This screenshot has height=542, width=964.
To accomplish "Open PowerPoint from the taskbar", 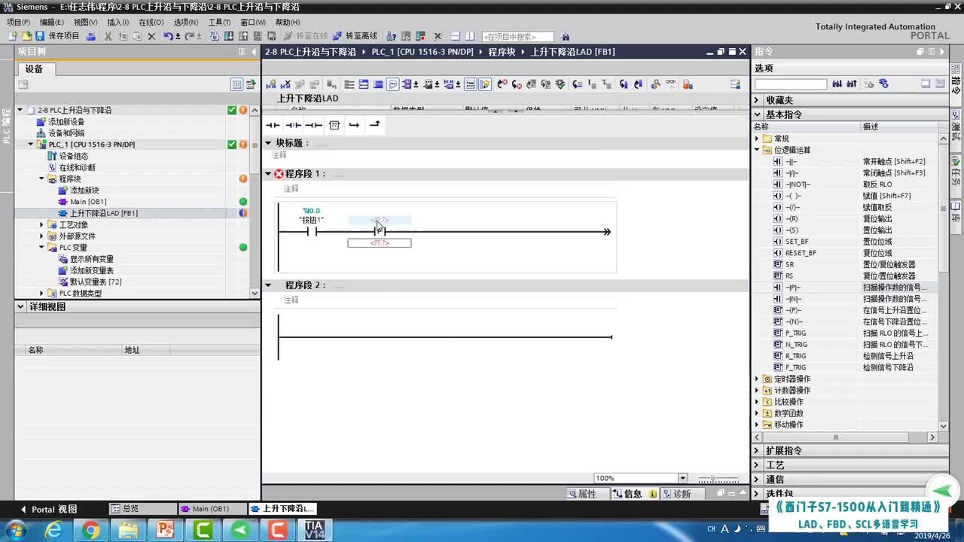I will tap(166, 530).
